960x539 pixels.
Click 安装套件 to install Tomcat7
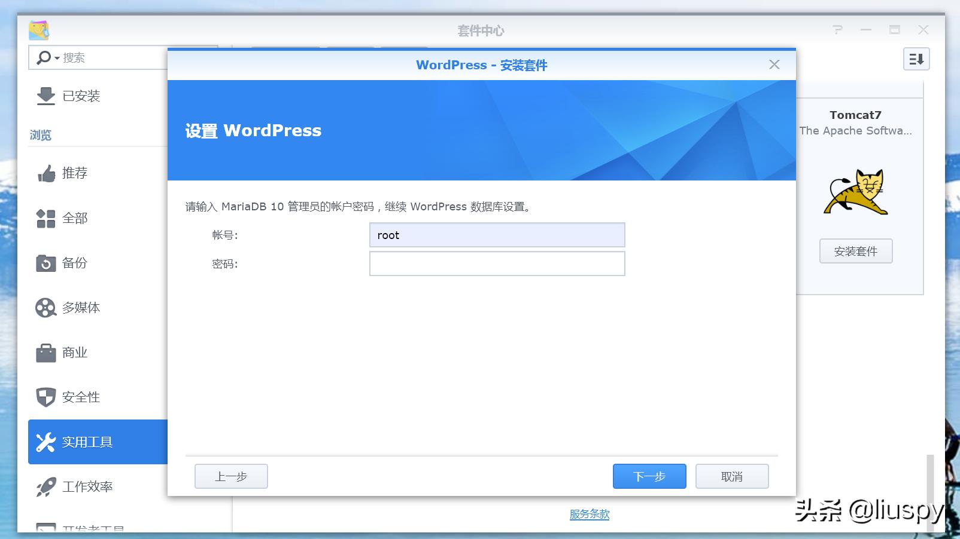point(856,252)
